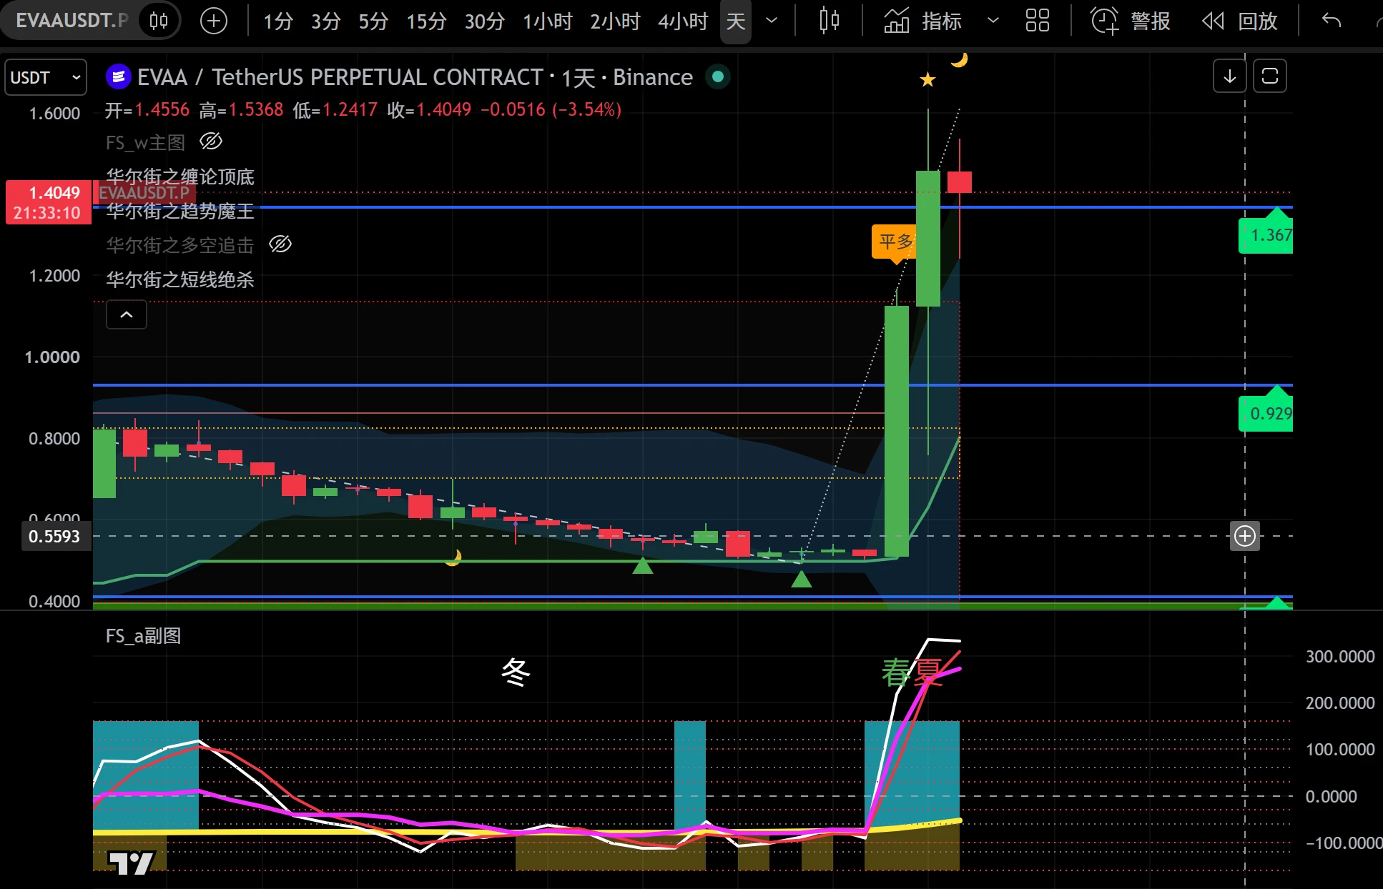Click the 平多 signal label
Image resolution: width=1383 pixels, height=889 pixels.
(x=894, y=242)
